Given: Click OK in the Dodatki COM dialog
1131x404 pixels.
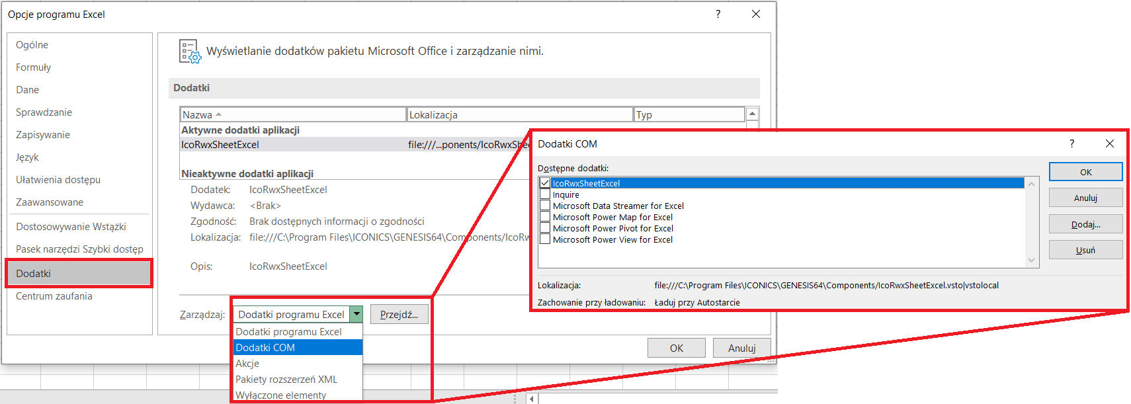Looking at the screenshot, I should pos(1086,172).
